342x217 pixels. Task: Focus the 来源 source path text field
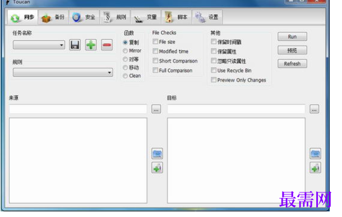(78, 109)
